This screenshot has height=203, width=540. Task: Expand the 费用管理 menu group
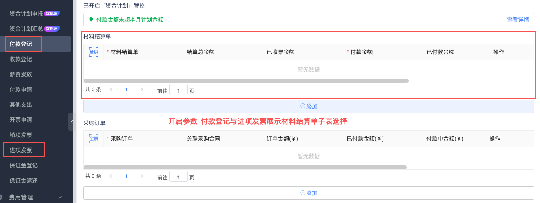[36, 197]
